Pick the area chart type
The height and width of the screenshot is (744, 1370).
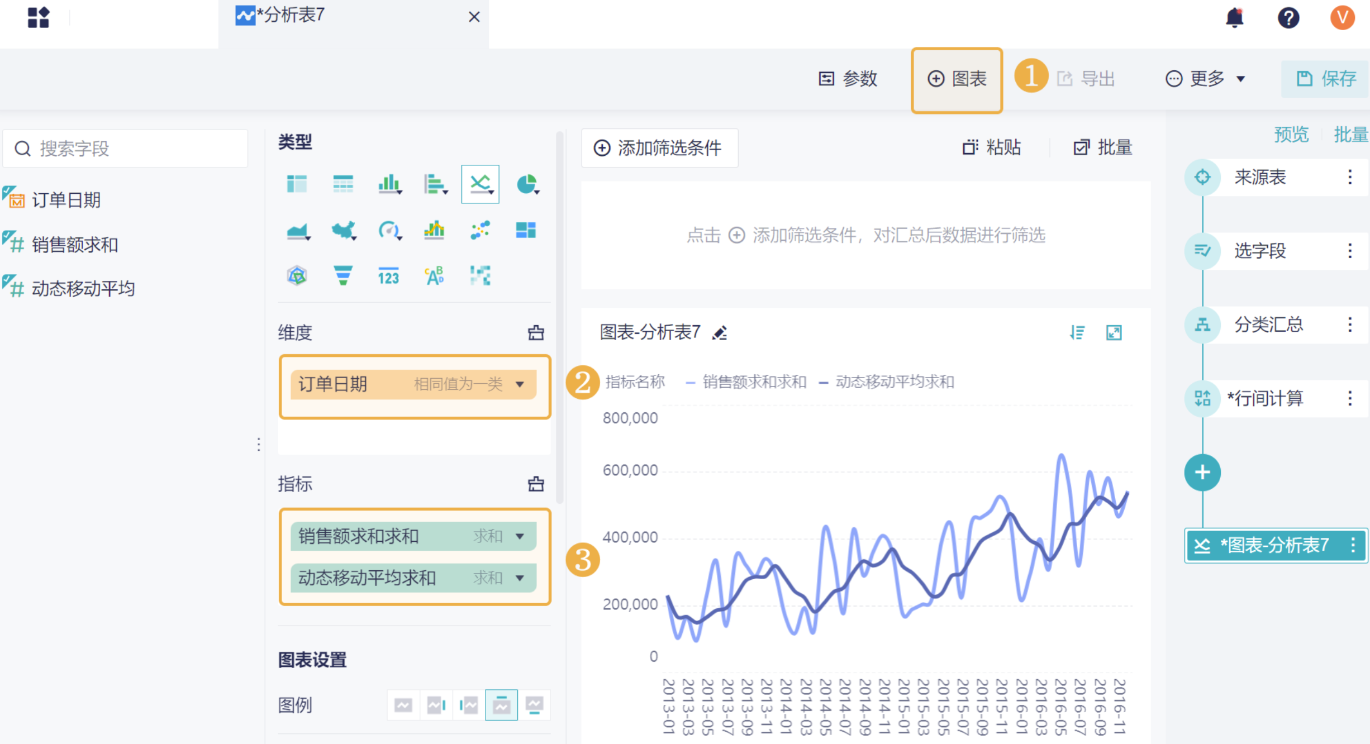pyautogui.click(x=297, y=230)
